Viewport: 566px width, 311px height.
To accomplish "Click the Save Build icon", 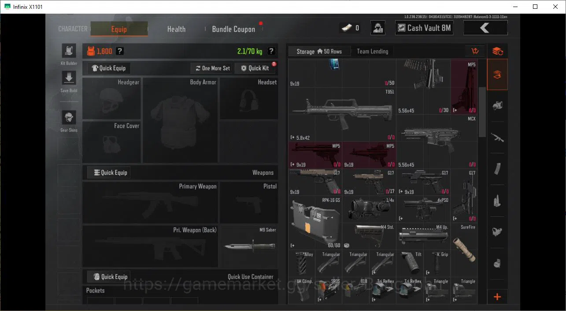I will 69,78.
